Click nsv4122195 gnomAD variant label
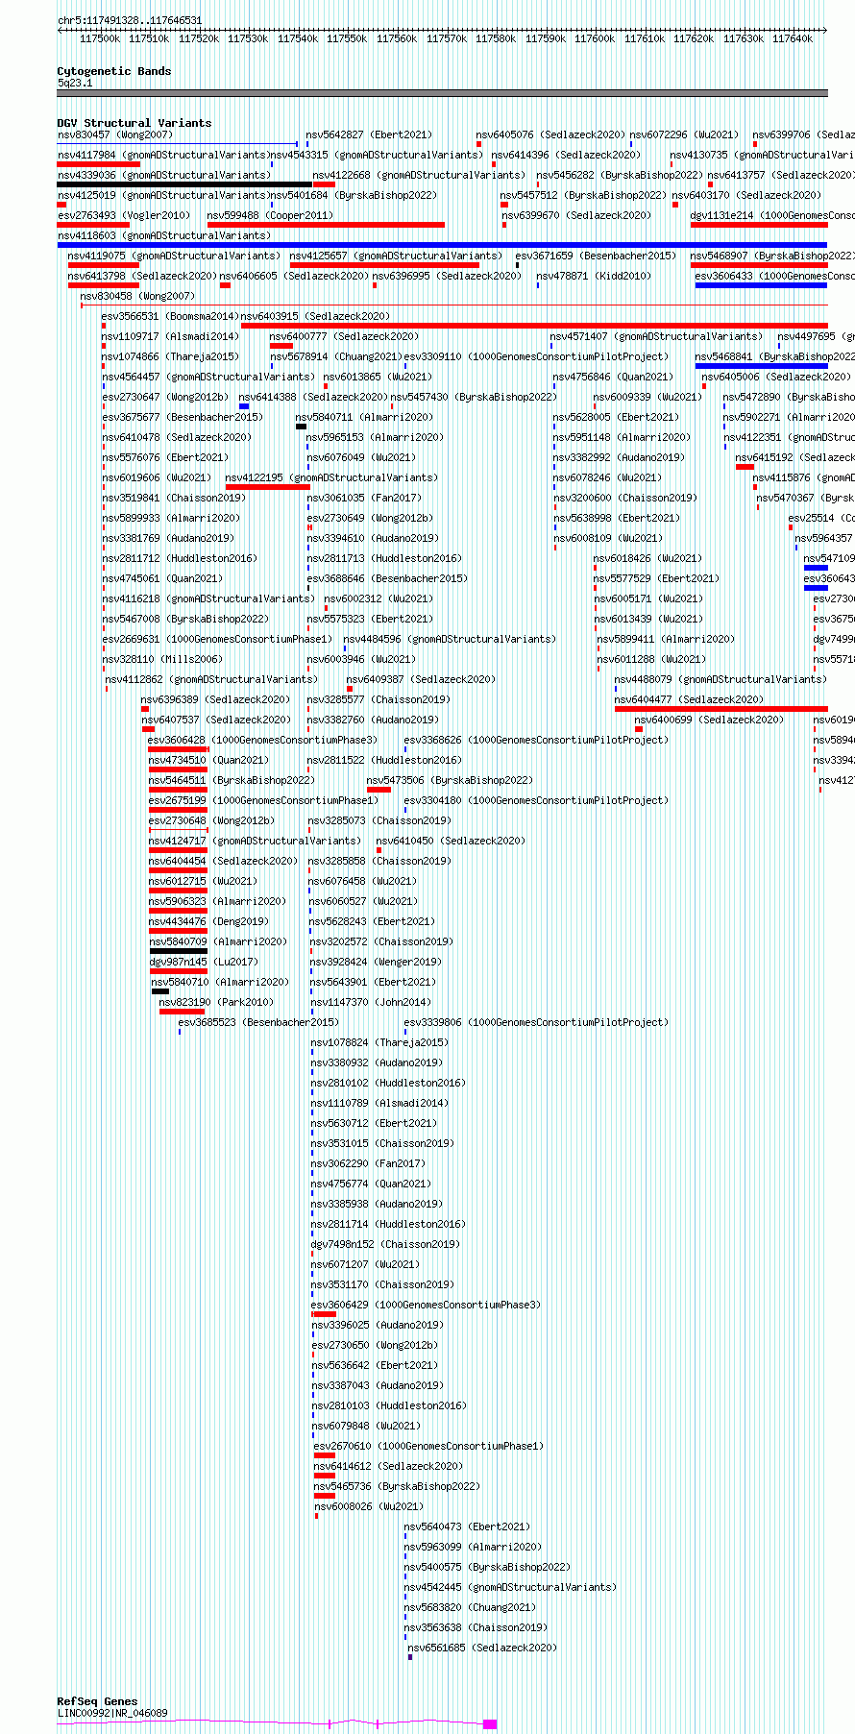The image size is (855, 1734). point(330,477)
